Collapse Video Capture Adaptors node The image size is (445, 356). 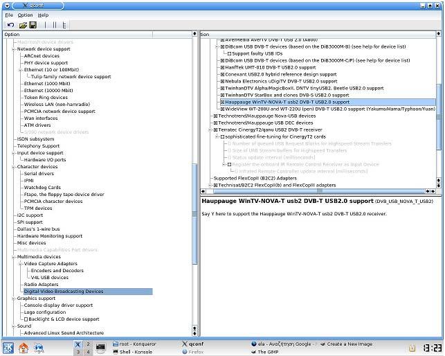(21, 264)
